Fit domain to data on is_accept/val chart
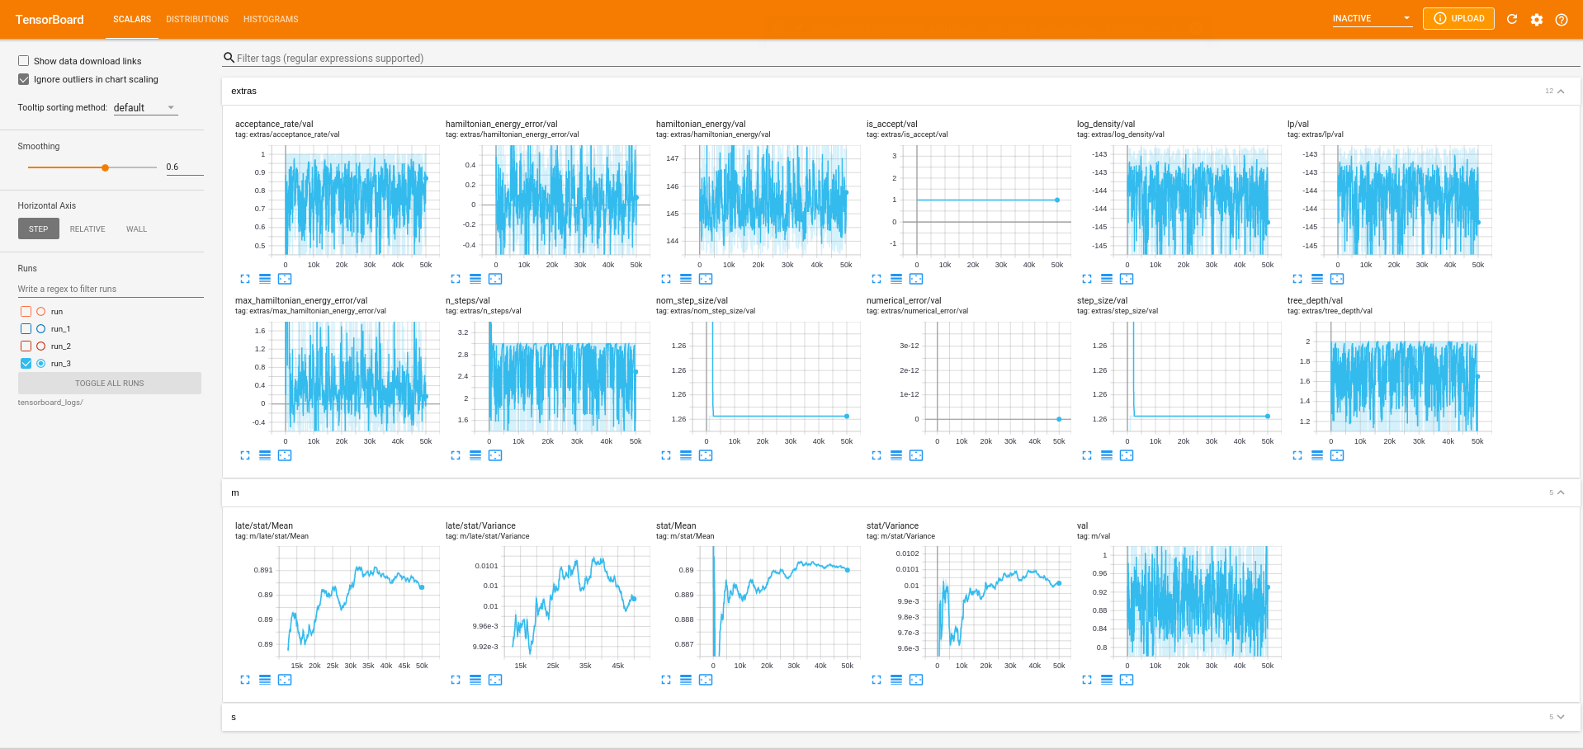This screenshot has height=749, width=1583. click(x=916, y=279)
